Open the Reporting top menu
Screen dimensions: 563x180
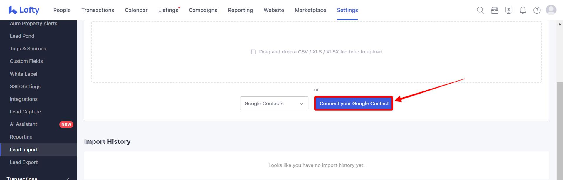[240, 10]
